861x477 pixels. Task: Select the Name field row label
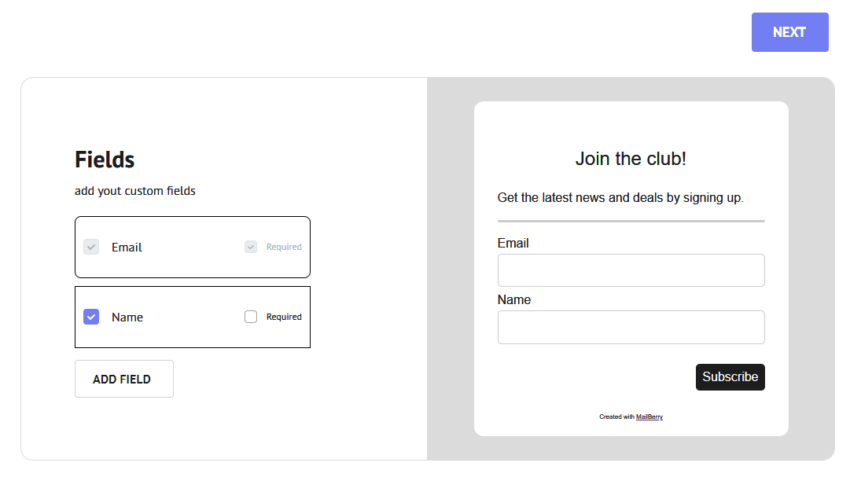127,317
